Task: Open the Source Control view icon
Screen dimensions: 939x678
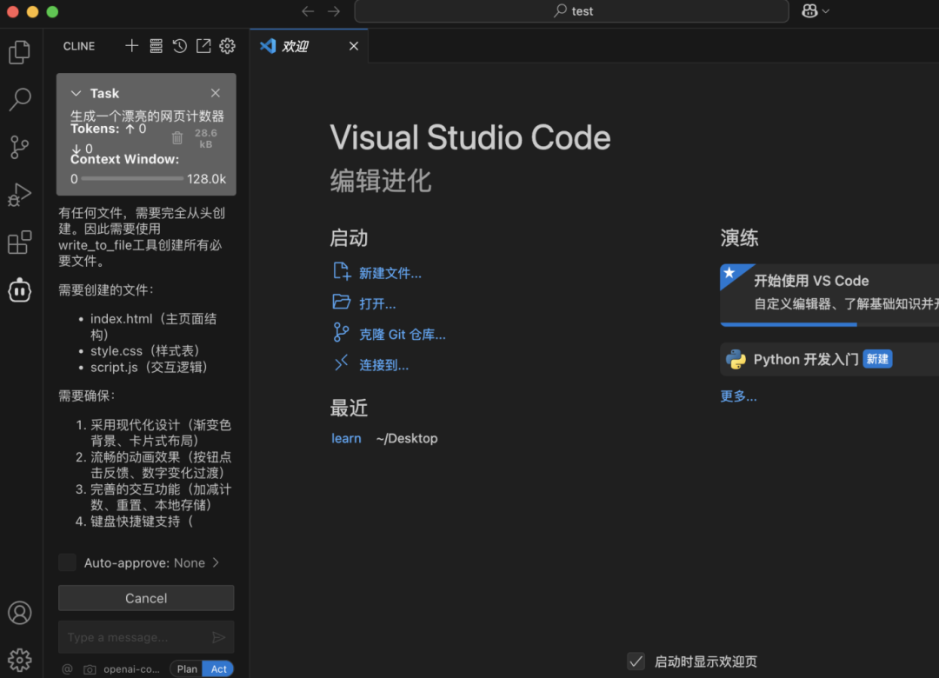Action: [19, 147]
